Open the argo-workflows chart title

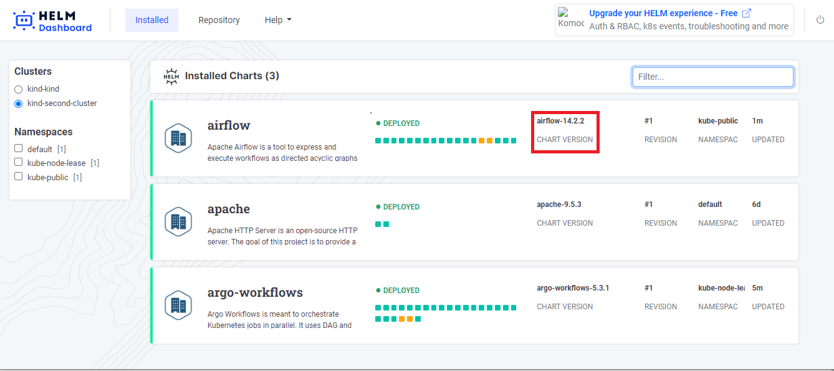(x=255, y=292)
